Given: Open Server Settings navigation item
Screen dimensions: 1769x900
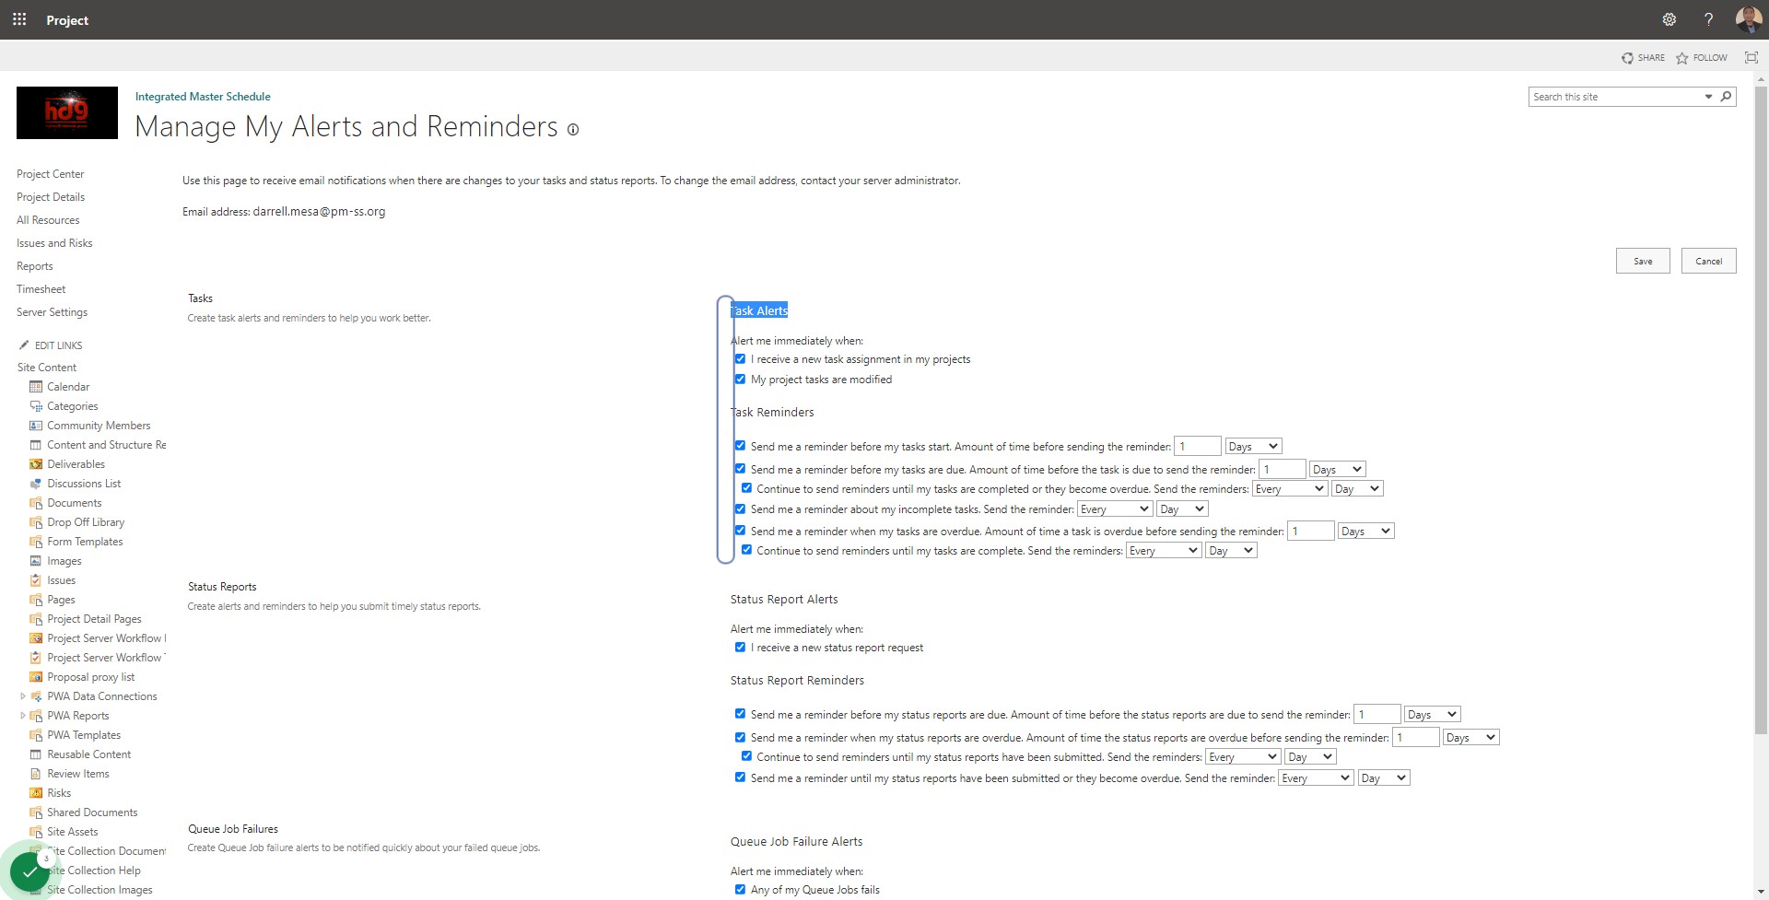Looking at the screenshot, I should click(52, 312).
